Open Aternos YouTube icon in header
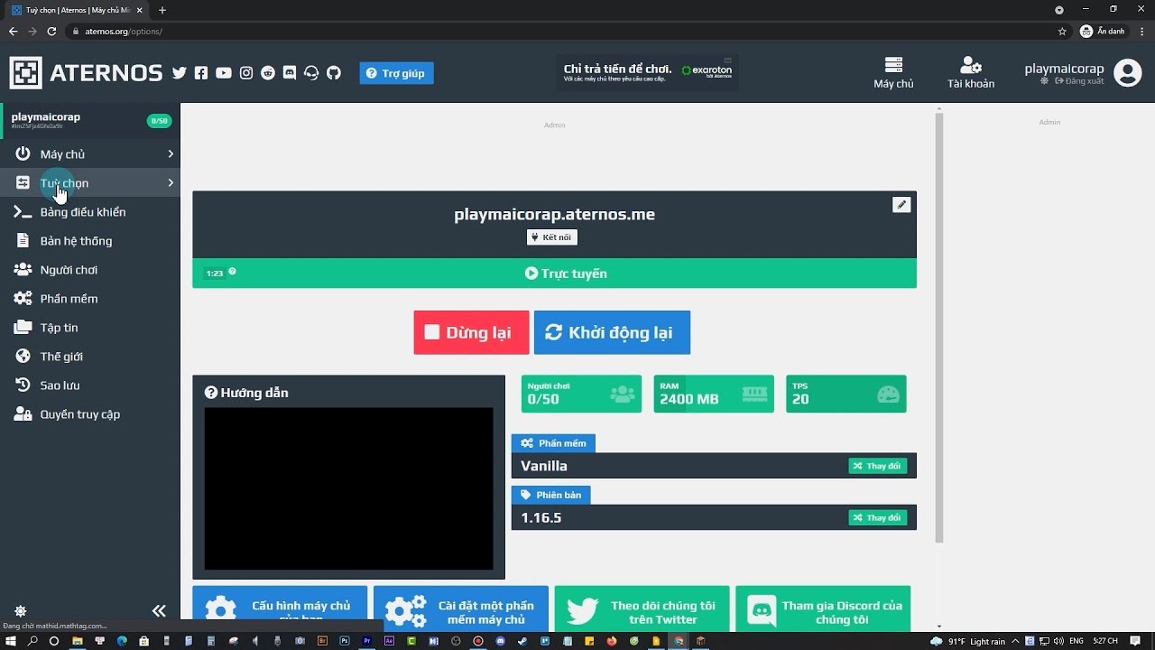This screenshot has height=650, width=1155. (x=224, y=73)
